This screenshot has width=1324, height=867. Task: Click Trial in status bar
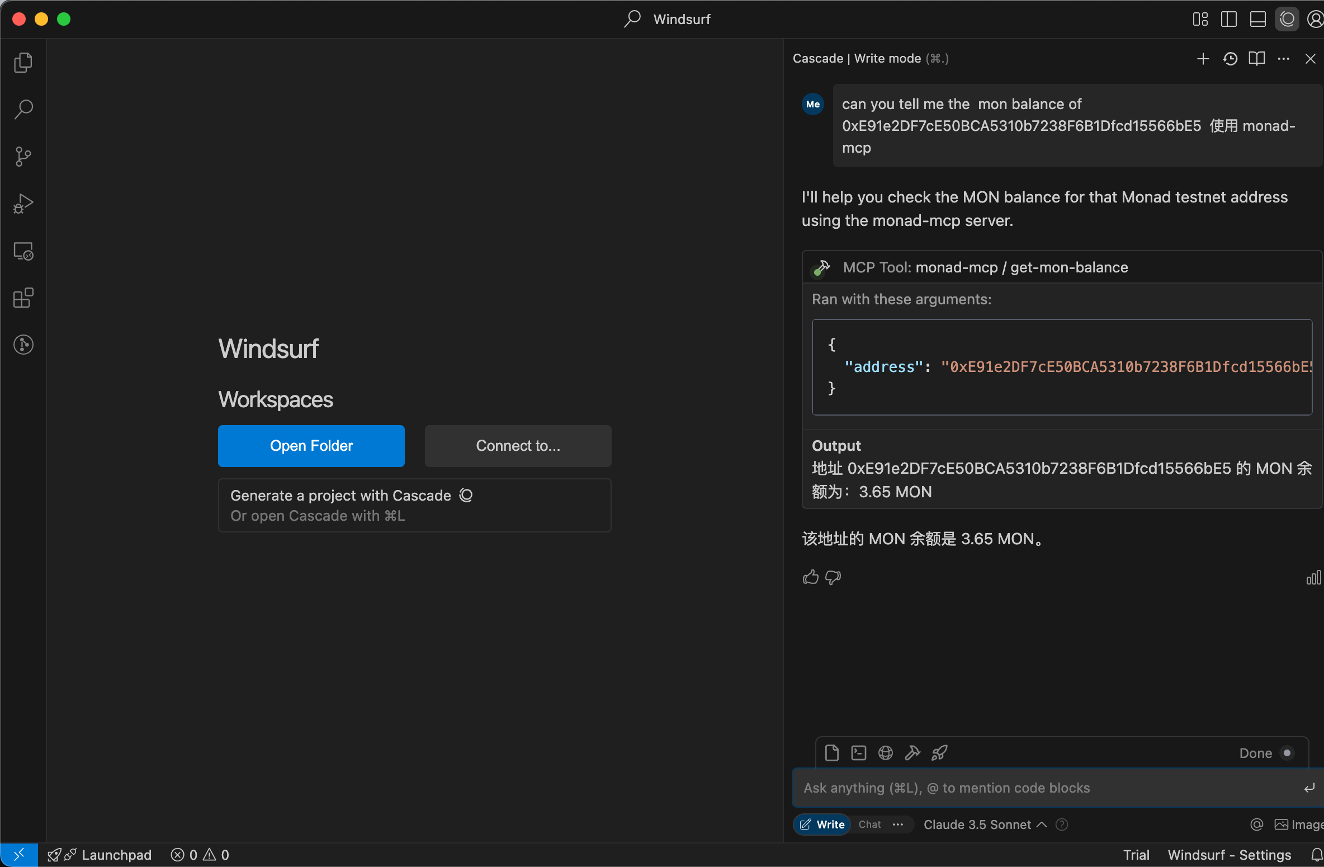(1136, 855)
